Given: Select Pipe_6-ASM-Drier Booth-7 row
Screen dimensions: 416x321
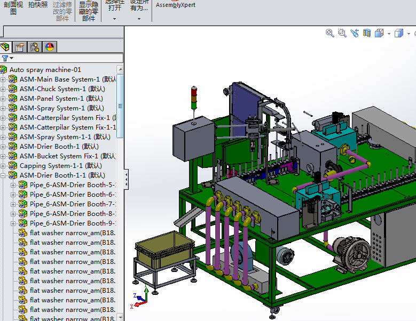Looking at the screenshot, I should click(x=73, y=204).
